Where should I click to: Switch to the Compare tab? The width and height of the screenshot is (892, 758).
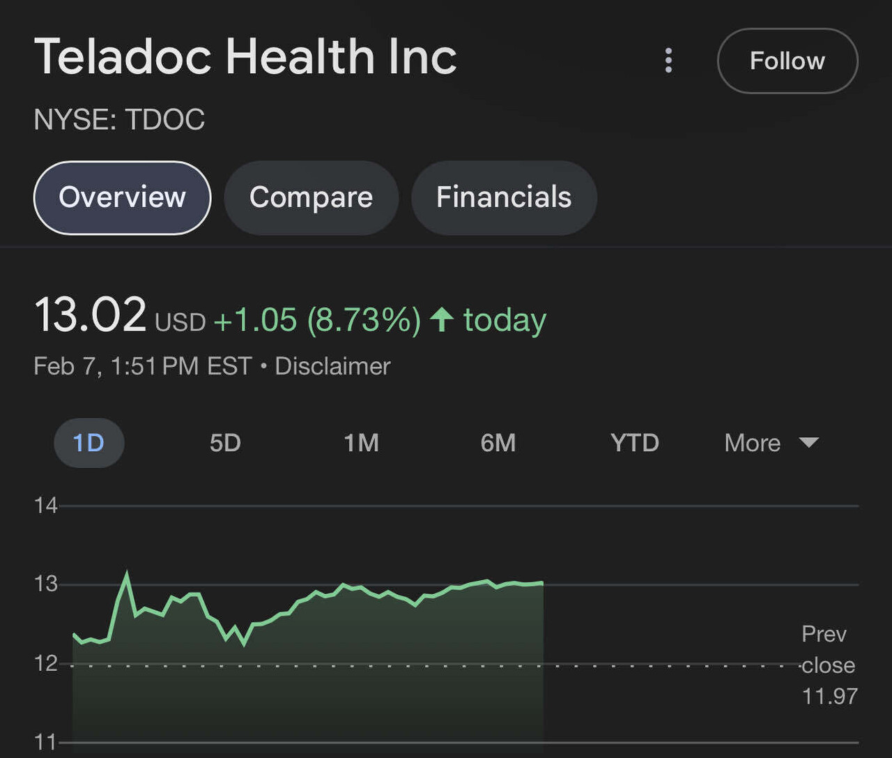[x=311, y=197]
